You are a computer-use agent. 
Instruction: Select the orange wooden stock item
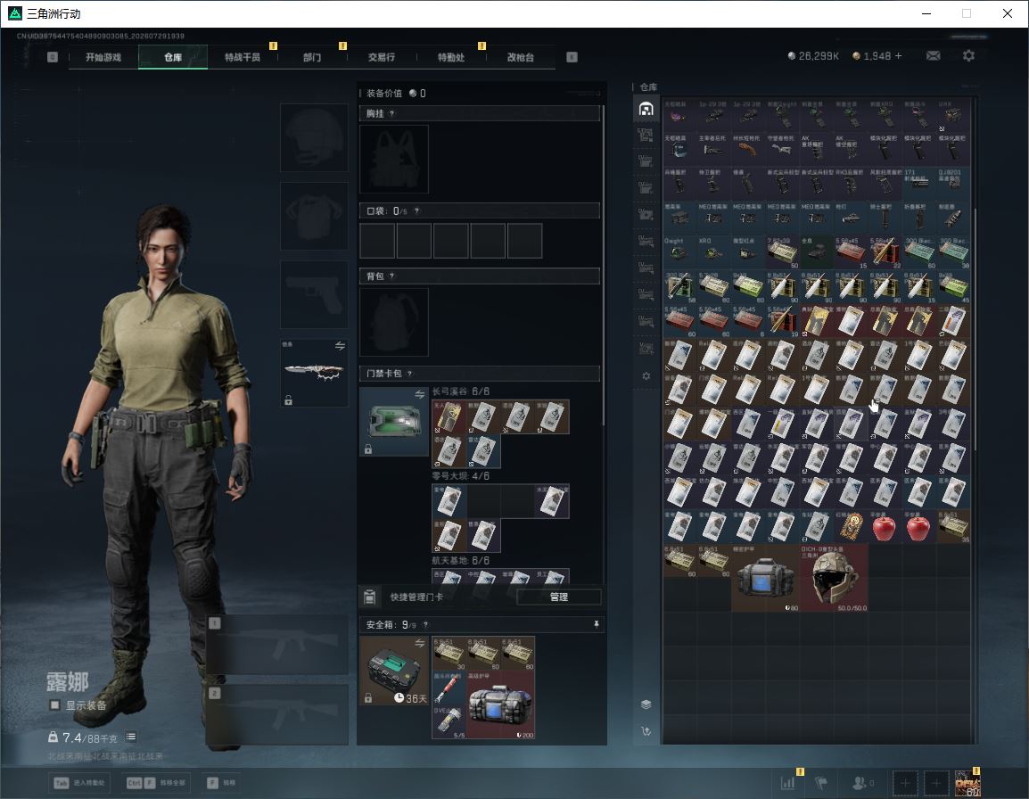point(749,149)
